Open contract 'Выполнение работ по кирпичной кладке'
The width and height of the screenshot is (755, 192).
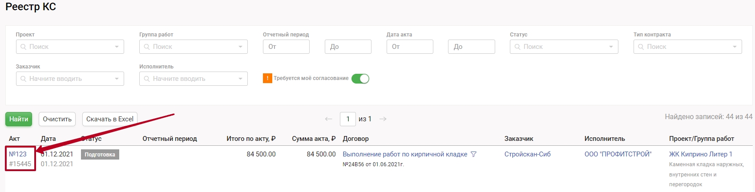point(405,154)
